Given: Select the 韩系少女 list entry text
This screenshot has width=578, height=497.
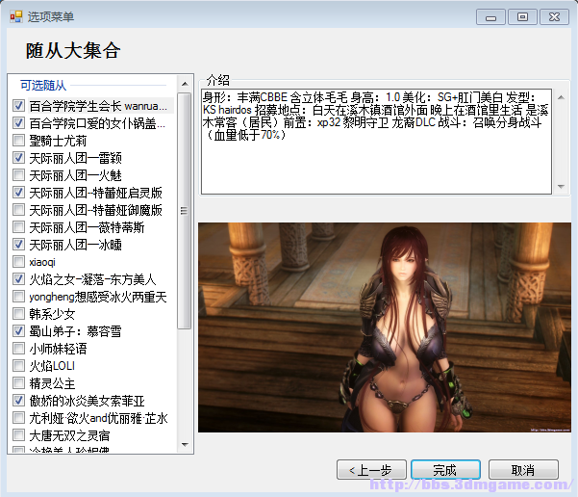Looking at the screenshot, I should [x=52, y=314].
